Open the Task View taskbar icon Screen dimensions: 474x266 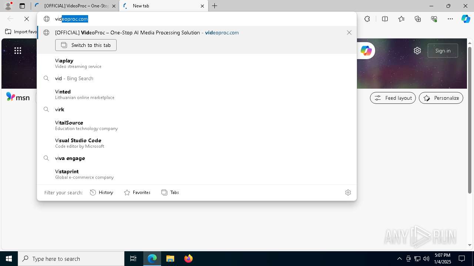coord(133,259)
